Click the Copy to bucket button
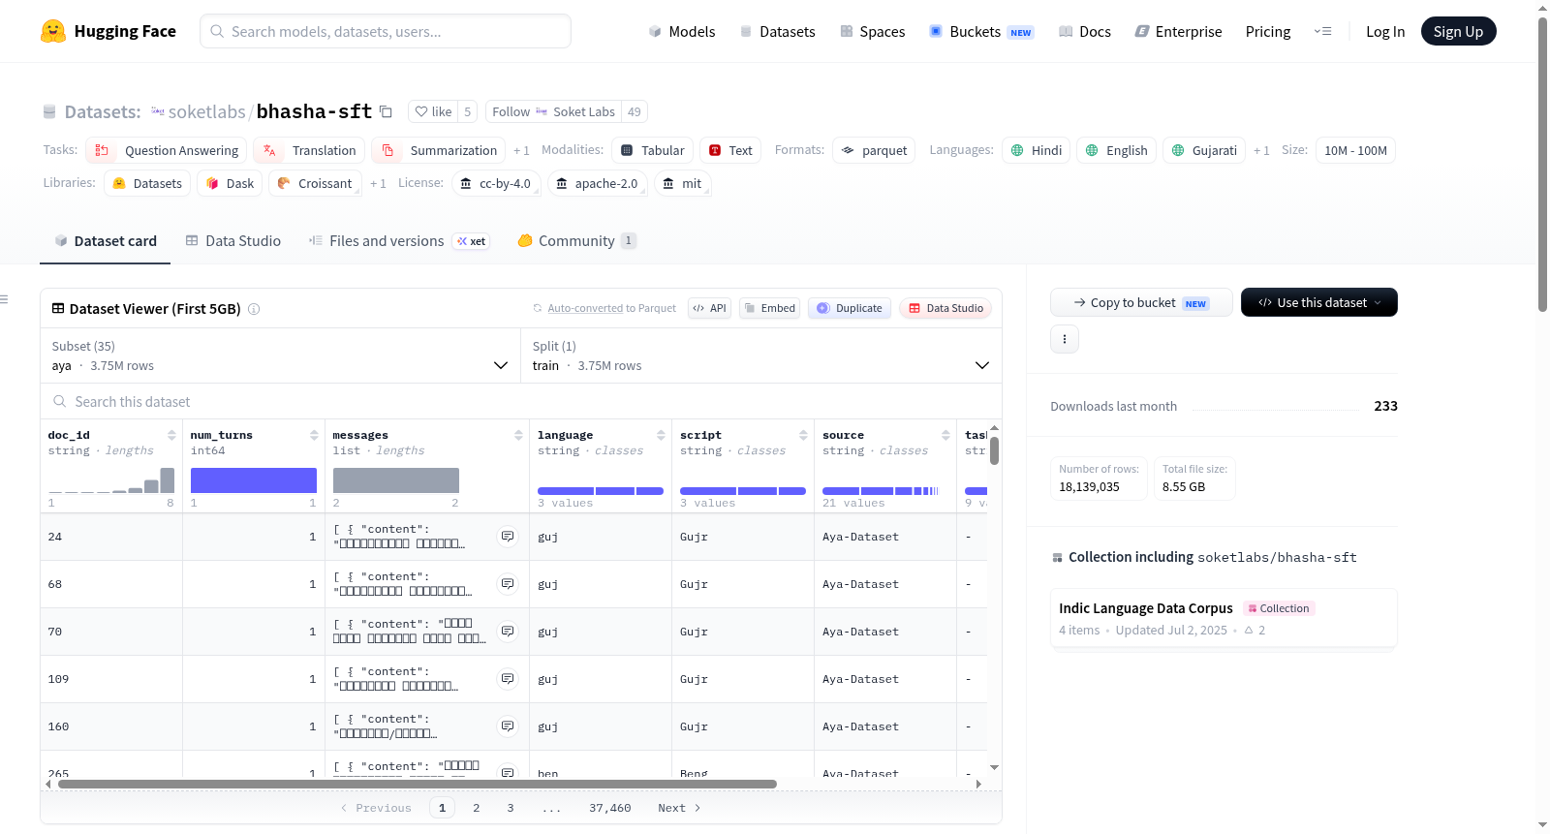This screenshot has height=834, width=1550. pos(1141,302)
